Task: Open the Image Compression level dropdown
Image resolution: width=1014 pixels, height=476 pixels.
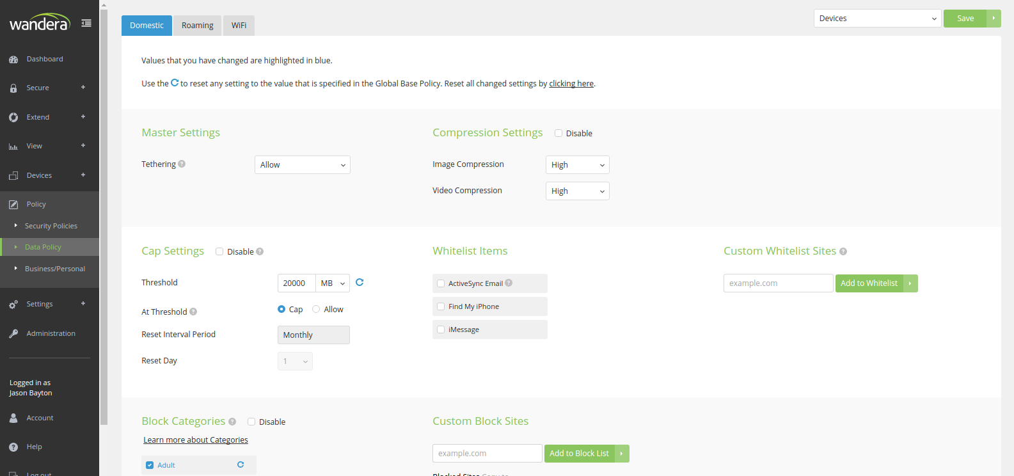Action: point(577,165)
